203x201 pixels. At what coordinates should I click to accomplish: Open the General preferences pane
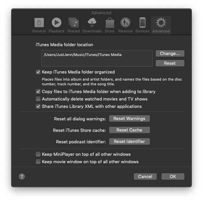click(39, 25)
